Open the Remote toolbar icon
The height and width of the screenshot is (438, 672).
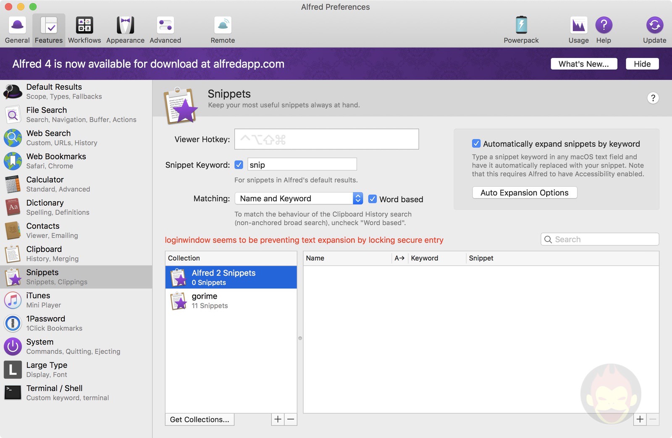coord(223,30)
